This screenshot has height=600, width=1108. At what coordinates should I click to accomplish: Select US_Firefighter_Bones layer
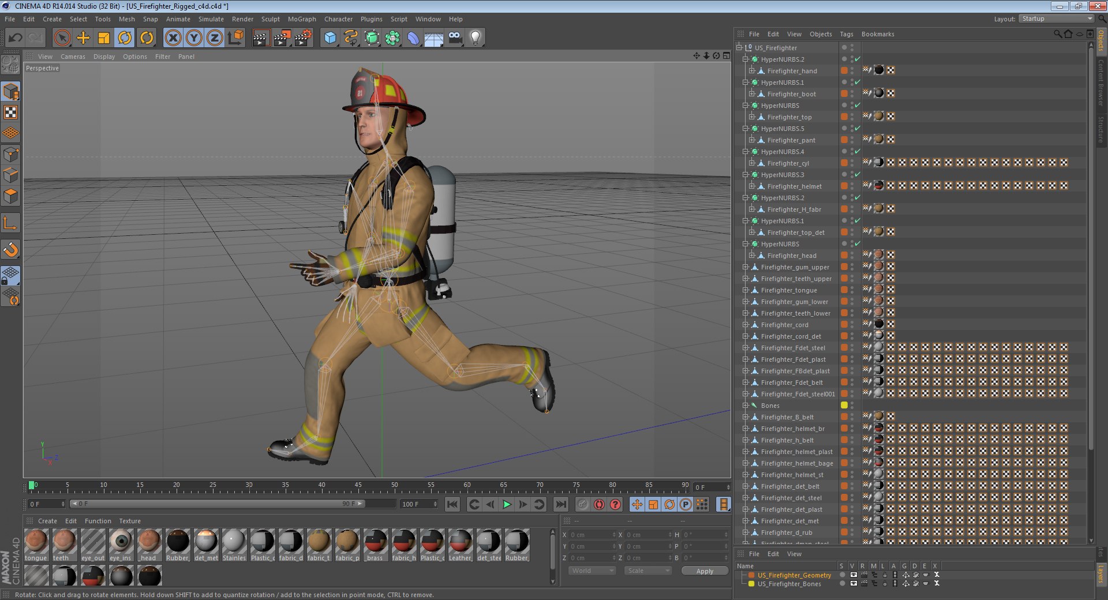[789, 584]
